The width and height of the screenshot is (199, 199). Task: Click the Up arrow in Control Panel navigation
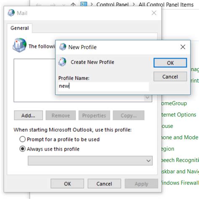(x=73, y=5)
